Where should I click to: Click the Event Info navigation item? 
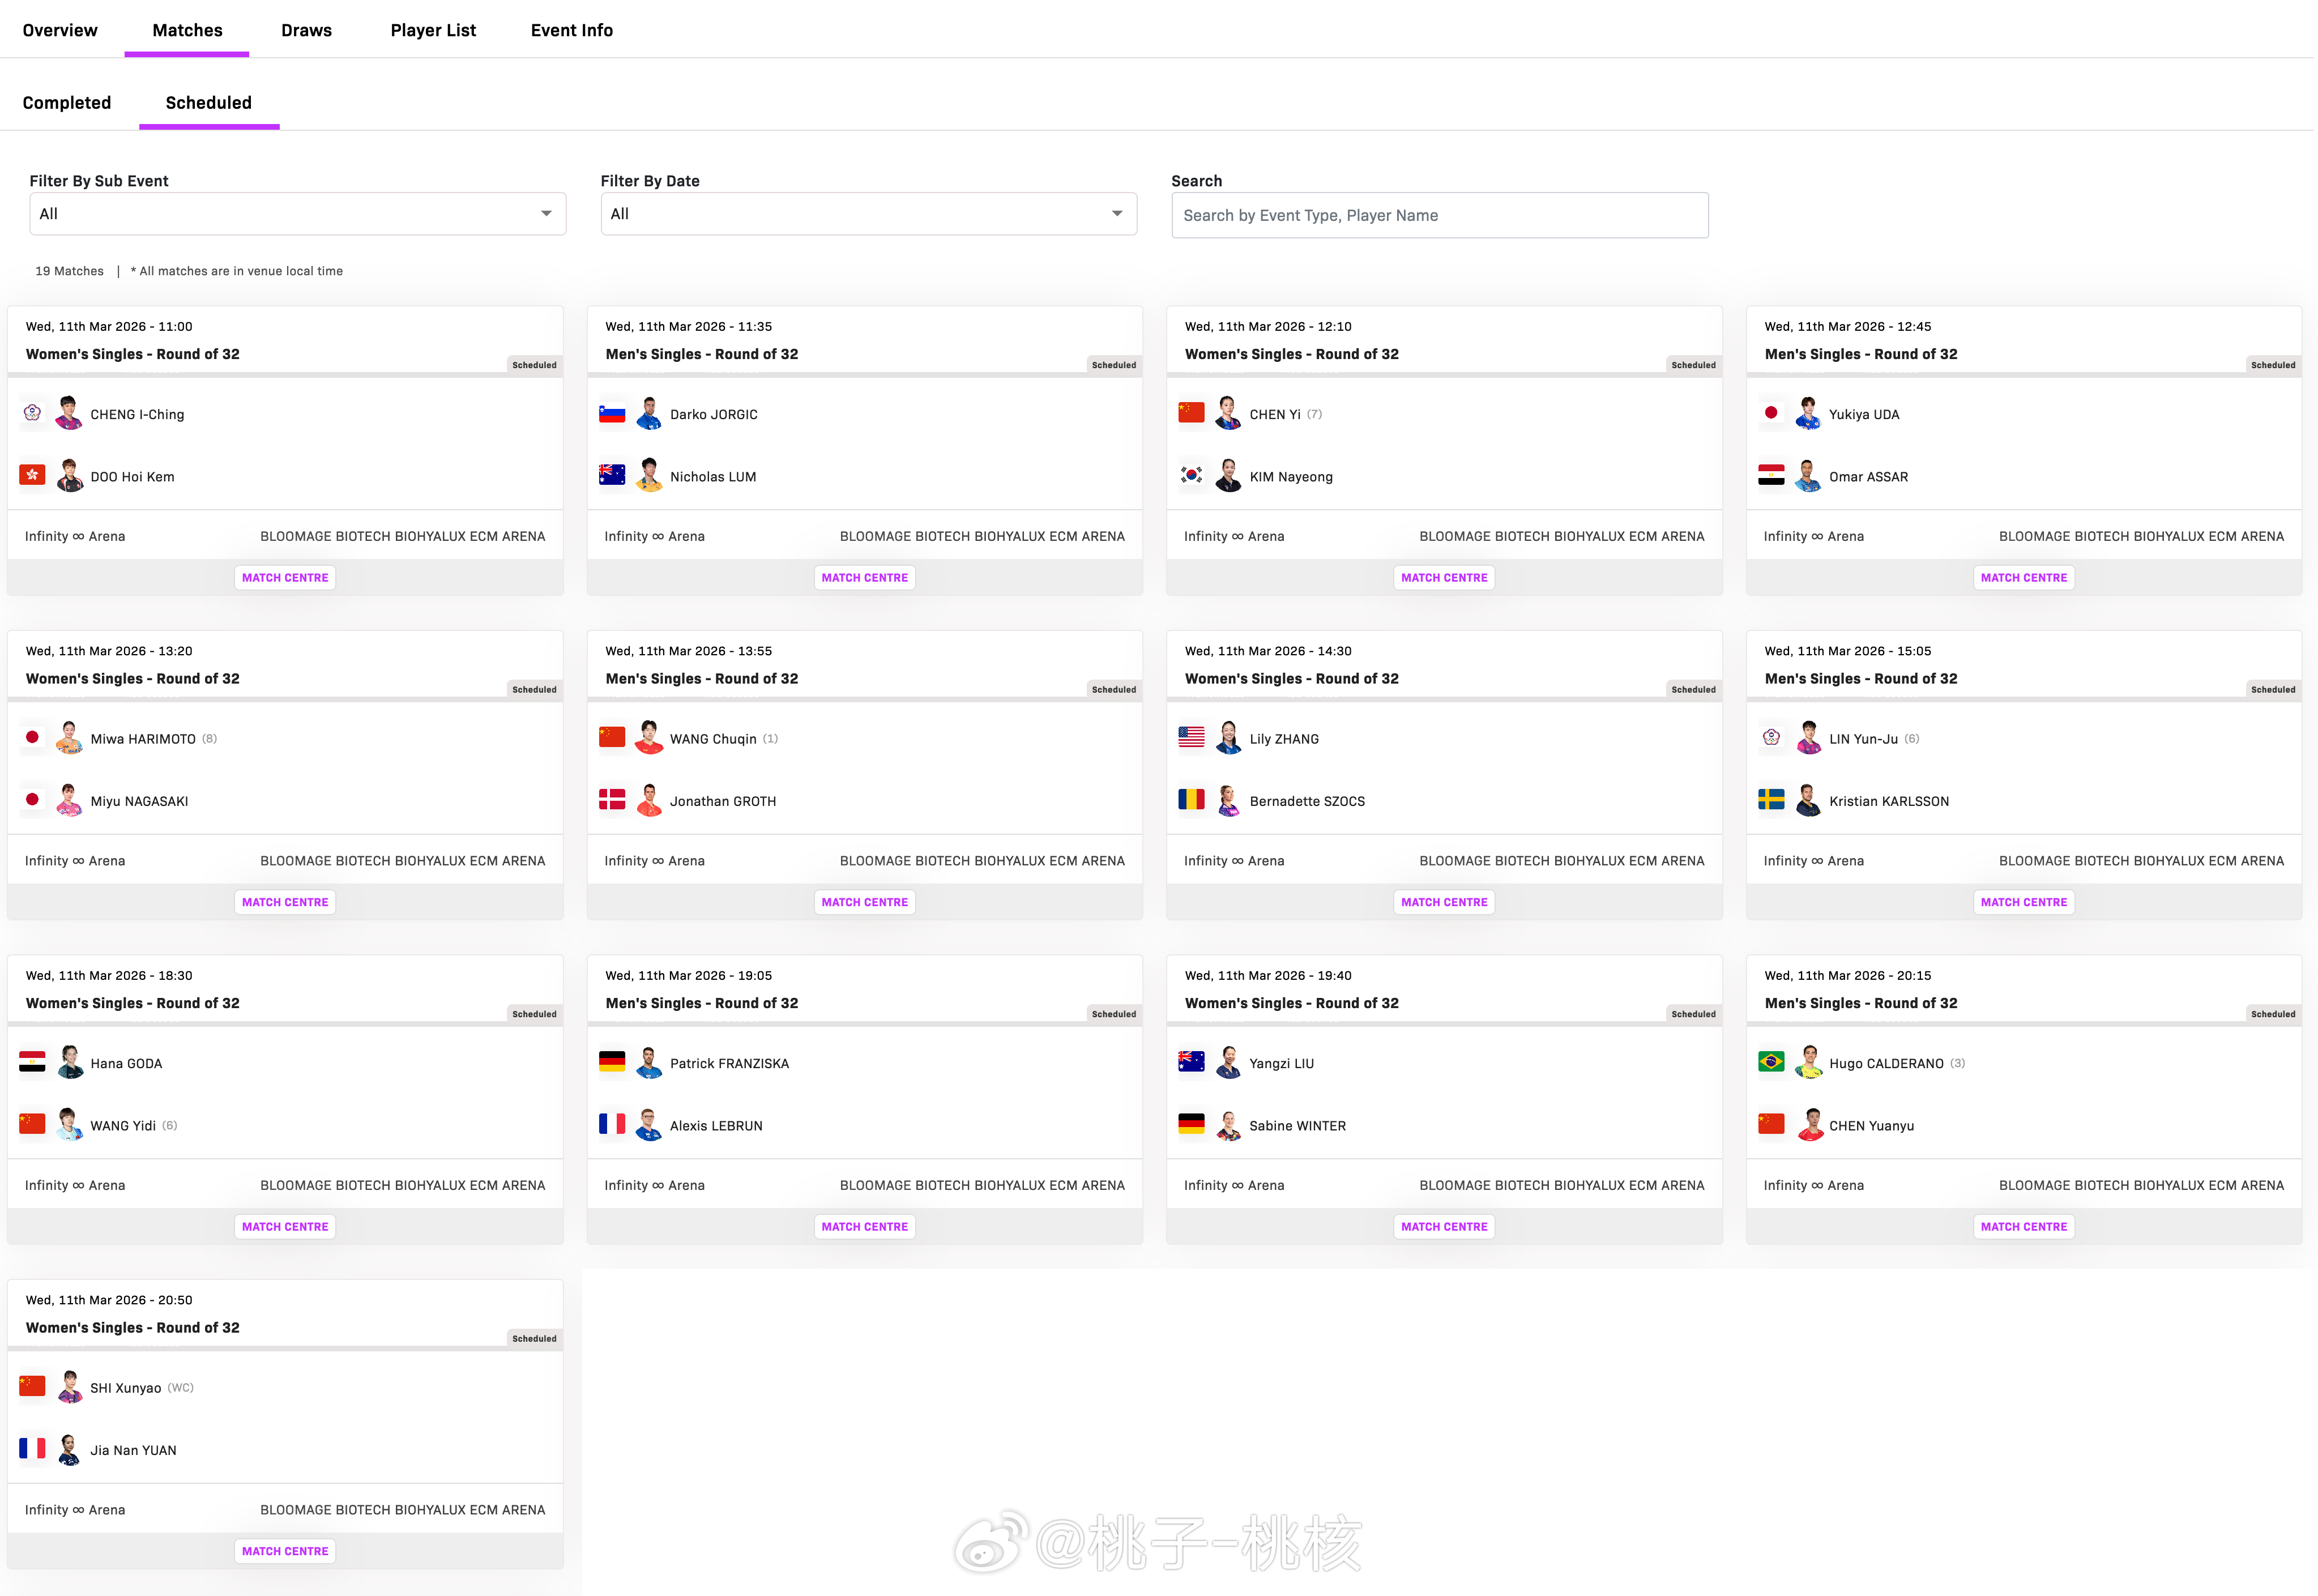coord(571,29)
